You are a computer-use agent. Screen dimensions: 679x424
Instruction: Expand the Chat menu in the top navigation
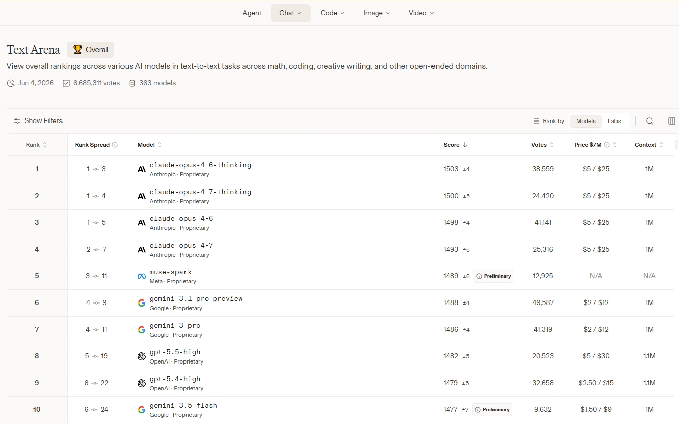click(291, 13)
